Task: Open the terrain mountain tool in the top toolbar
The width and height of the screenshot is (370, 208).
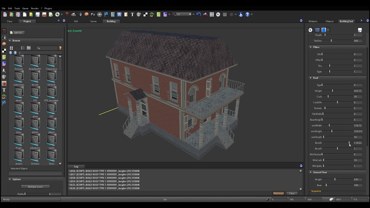Action: (x=73, y=14)
